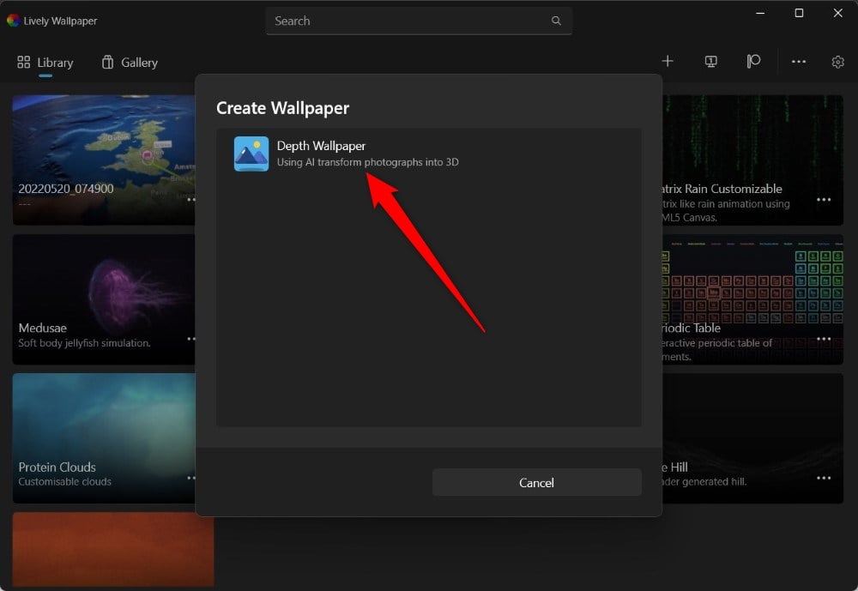
Task: Open the 20220520_074900 wallpaper thumbnail
Action: (x=104, y=160)
